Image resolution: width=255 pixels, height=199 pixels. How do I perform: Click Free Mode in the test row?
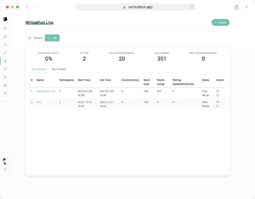point(206,104)
